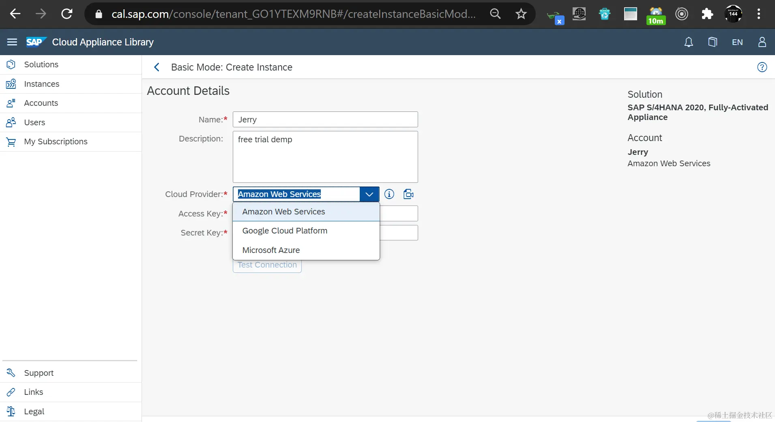Click the teal bug extension icon
The image size is (775, 422).
pyautogui.click(x=604, y=14)
